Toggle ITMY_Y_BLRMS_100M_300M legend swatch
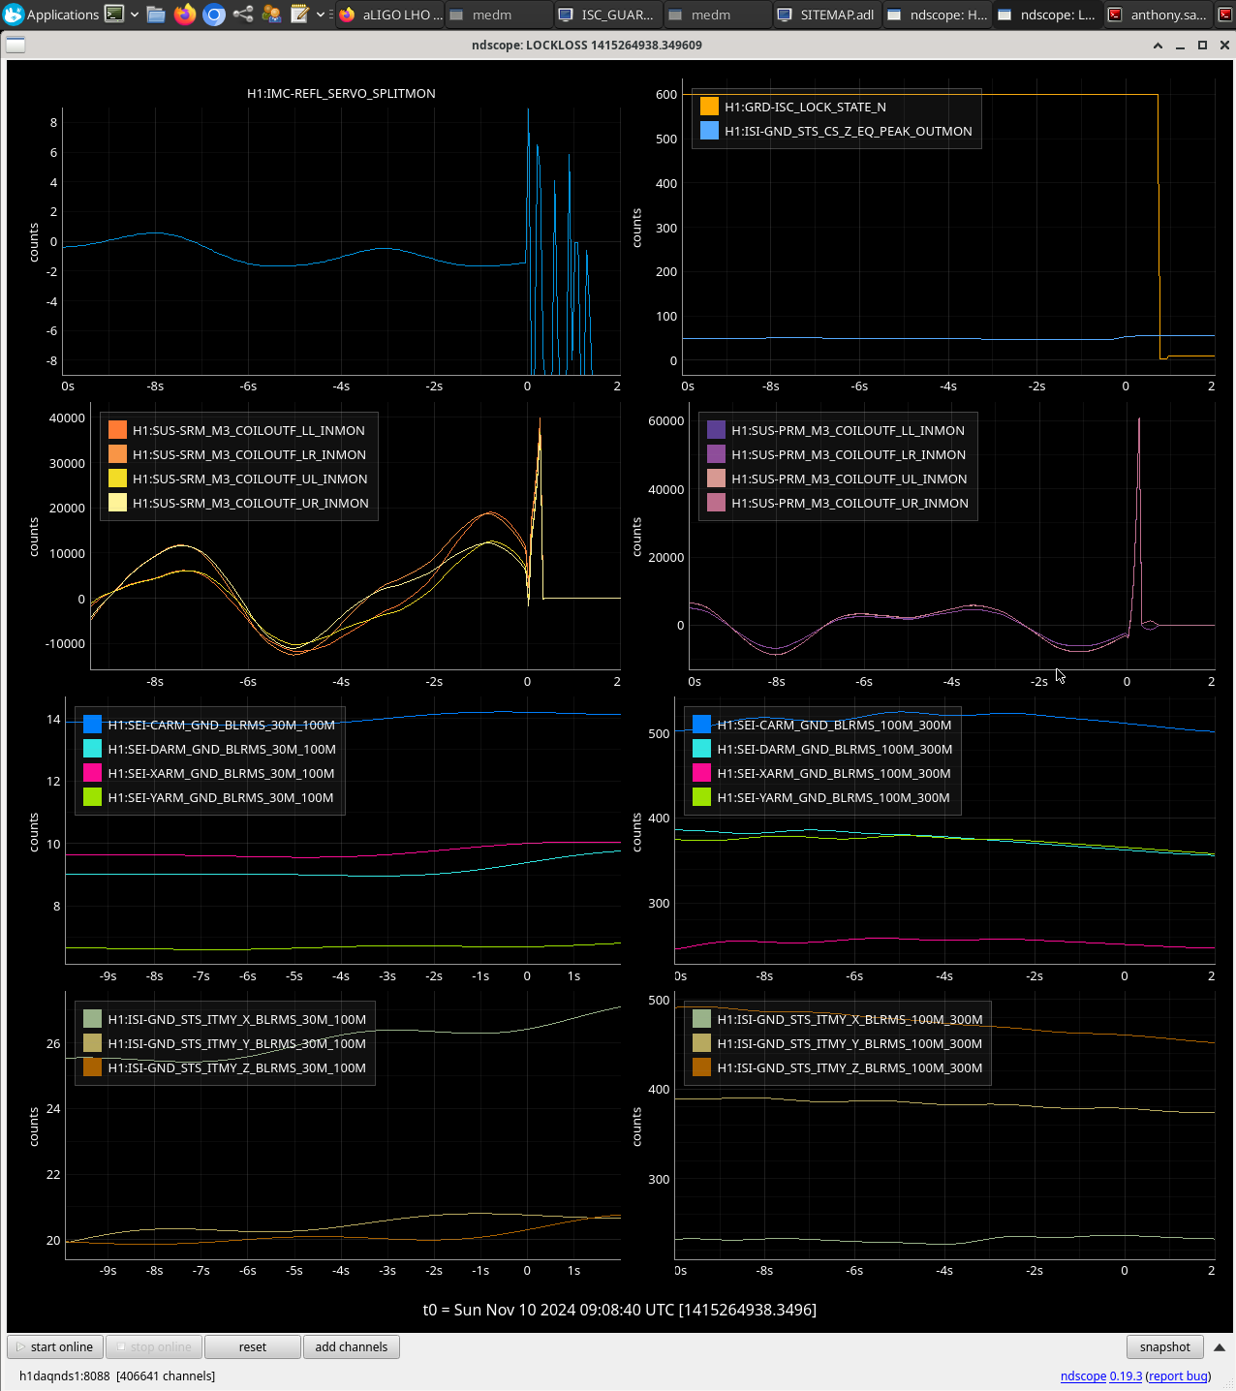Screen dimensions: 1236x1391 tap(701, 1043)
